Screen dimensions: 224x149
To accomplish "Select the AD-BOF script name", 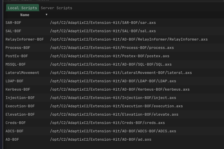I will [x=12, y=139].
